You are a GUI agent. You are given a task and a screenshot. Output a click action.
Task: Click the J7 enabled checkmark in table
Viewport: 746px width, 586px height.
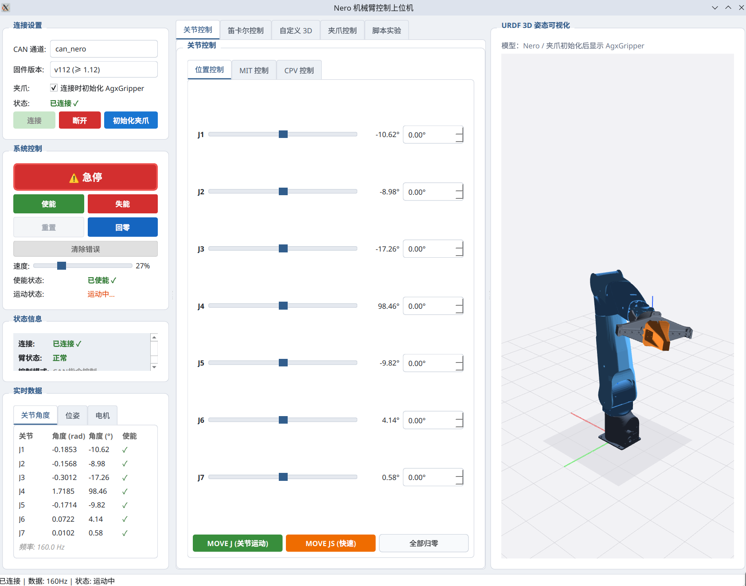coord(125,533)
